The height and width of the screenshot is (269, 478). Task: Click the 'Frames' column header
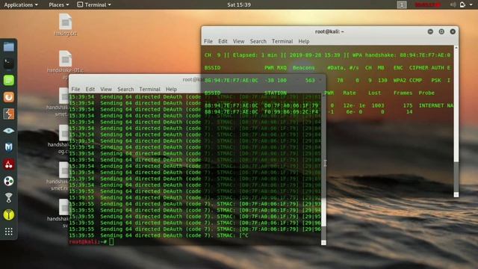pyautogui.click(x=403, y=93)
